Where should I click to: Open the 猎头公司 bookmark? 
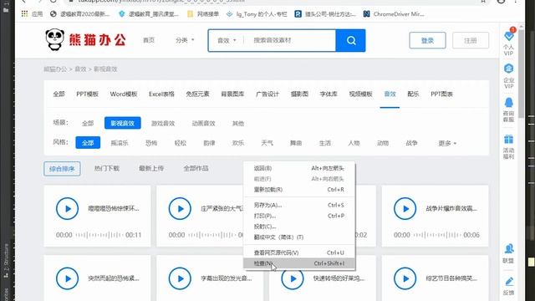click(x=325, y=14)
